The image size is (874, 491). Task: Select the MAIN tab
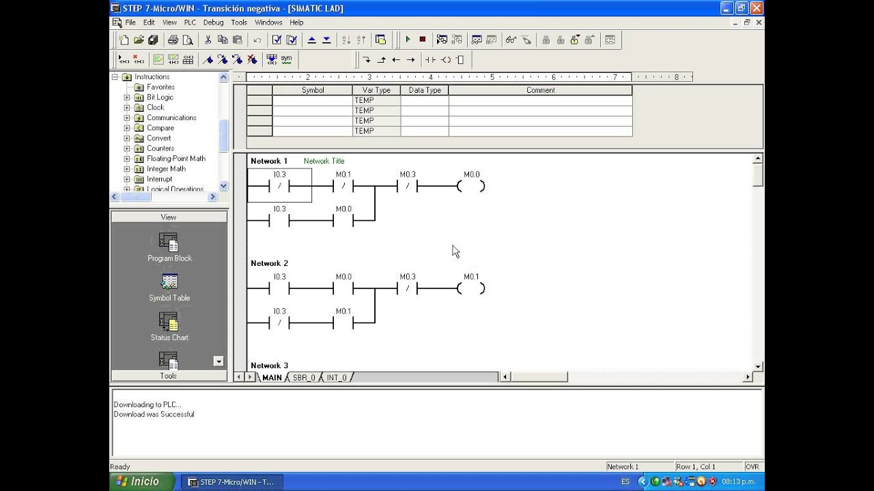tap(272, 377)
